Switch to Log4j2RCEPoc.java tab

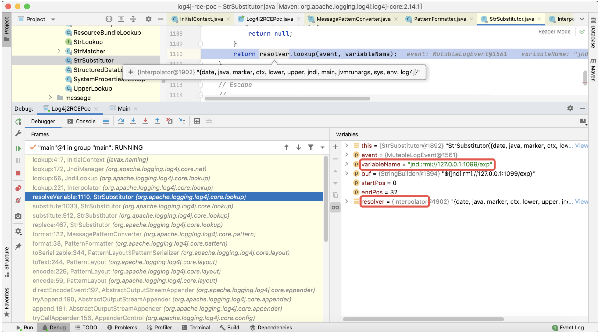tap(269, 19)
